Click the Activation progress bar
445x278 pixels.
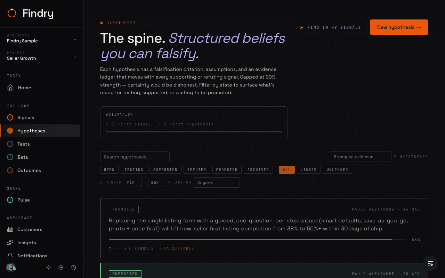194,132
